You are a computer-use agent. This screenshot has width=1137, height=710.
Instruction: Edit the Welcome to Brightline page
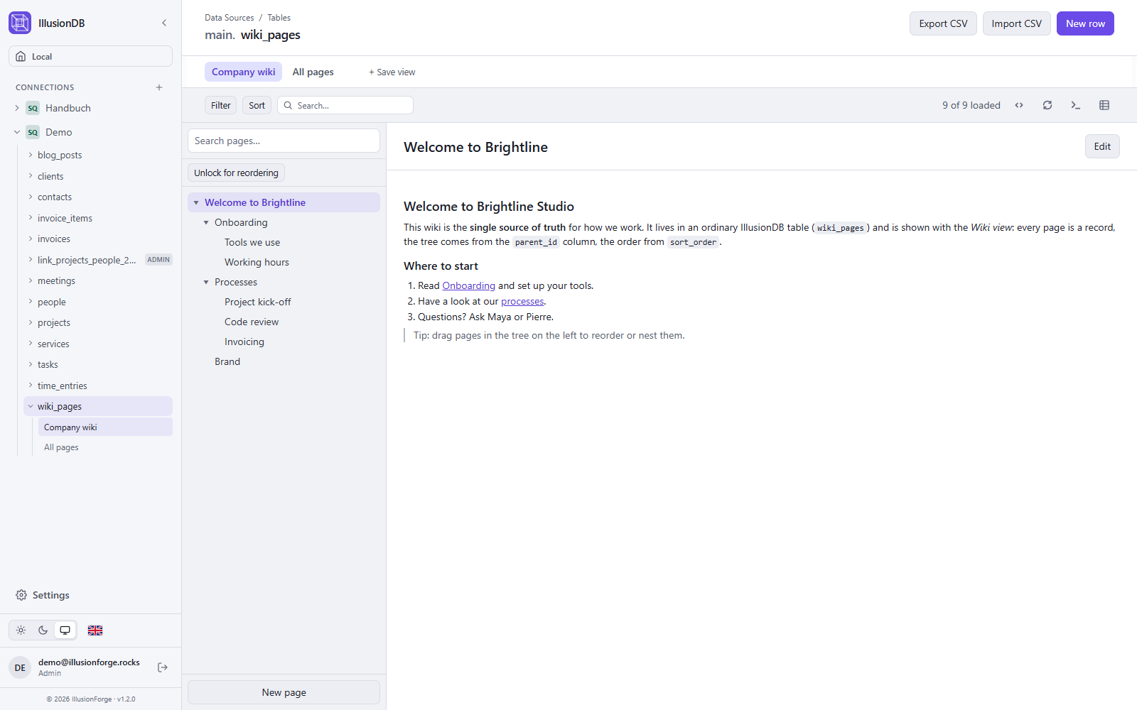point(1102,146)
